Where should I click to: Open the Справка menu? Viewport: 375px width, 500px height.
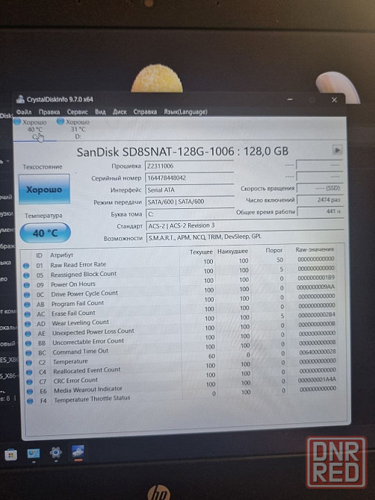[x=145, y=112]
